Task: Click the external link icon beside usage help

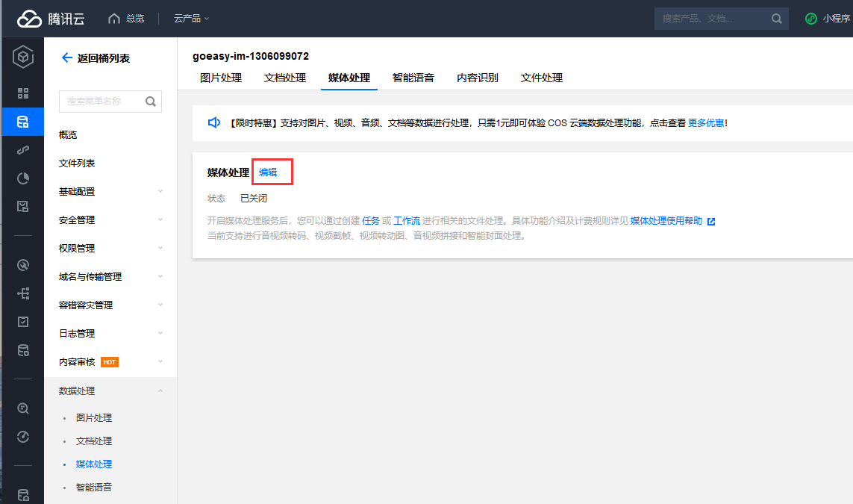Action: (711, 222)
